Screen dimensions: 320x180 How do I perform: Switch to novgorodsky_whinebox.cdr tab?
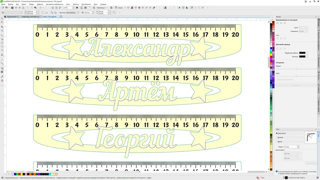pos(30,16)
